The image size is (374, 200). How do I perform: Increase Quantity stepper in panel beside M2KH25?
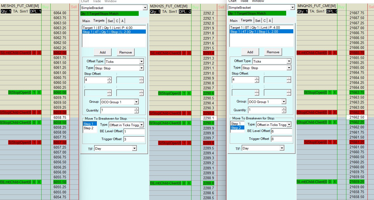point(137,109)
